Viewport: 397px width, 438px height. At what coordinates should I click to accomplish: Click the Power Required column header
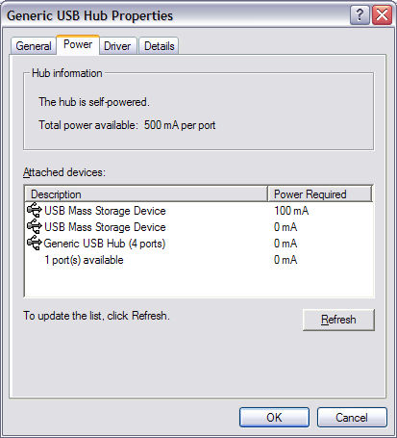coord(320,193)
